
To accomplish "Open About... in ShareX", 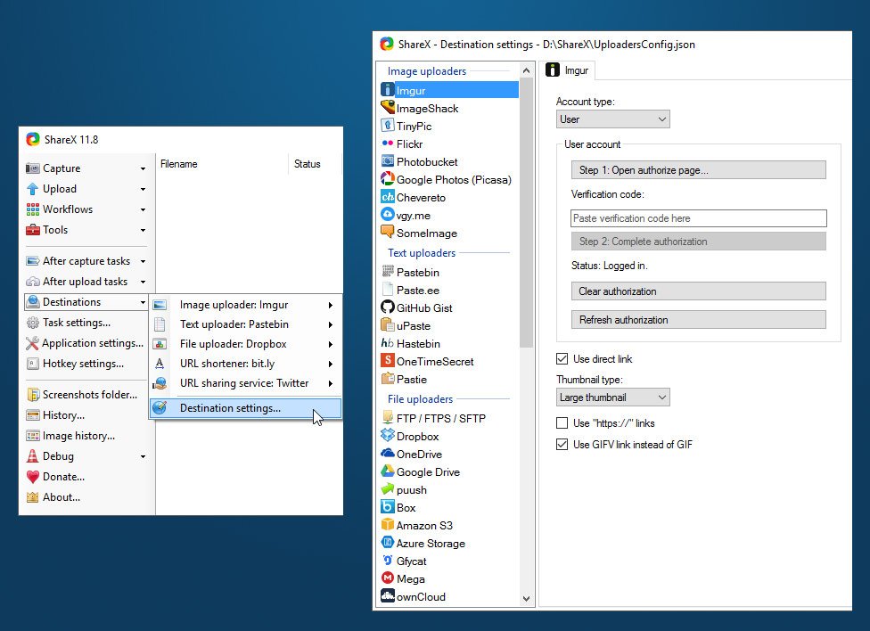I will click(x=86, y=497).
